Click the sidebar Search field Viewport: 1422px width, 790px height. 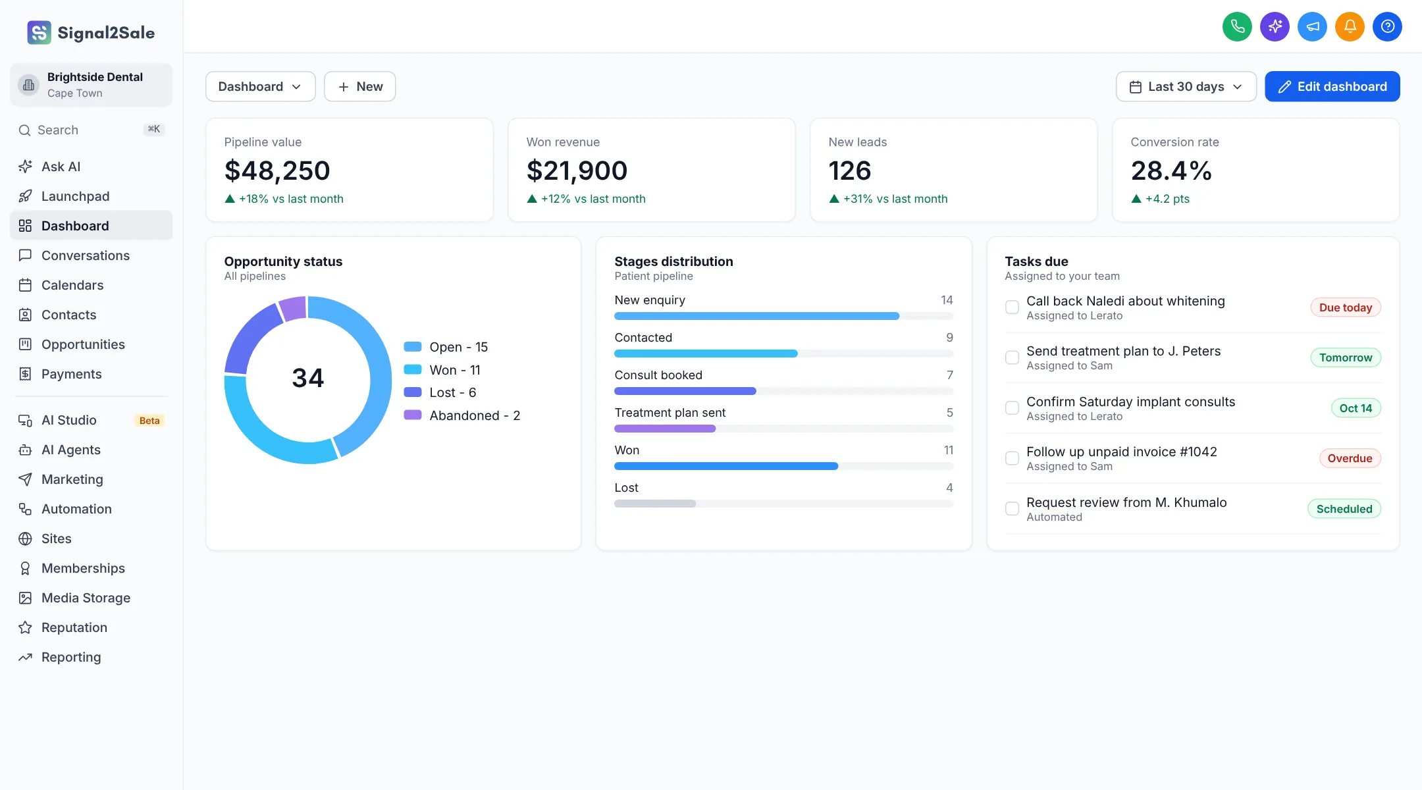92,130
